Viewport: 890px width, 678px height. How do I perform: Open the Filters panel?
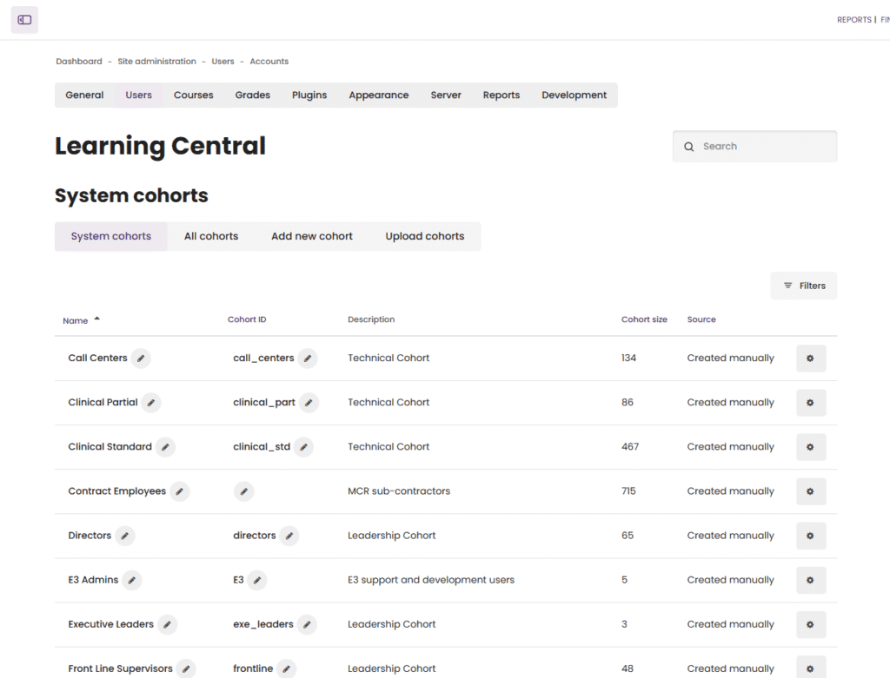[x=803, y=286]
